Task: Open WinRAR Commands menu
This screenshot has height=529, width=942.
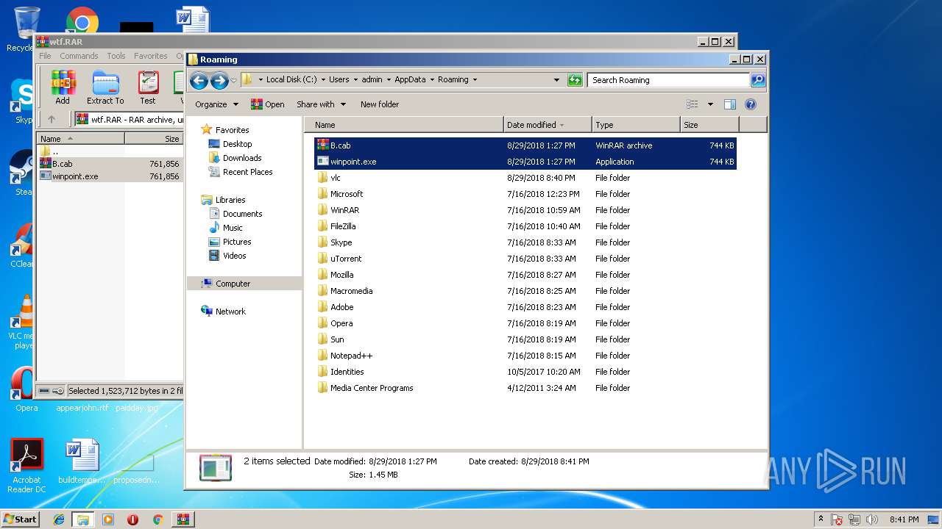Action: [79, 56]
